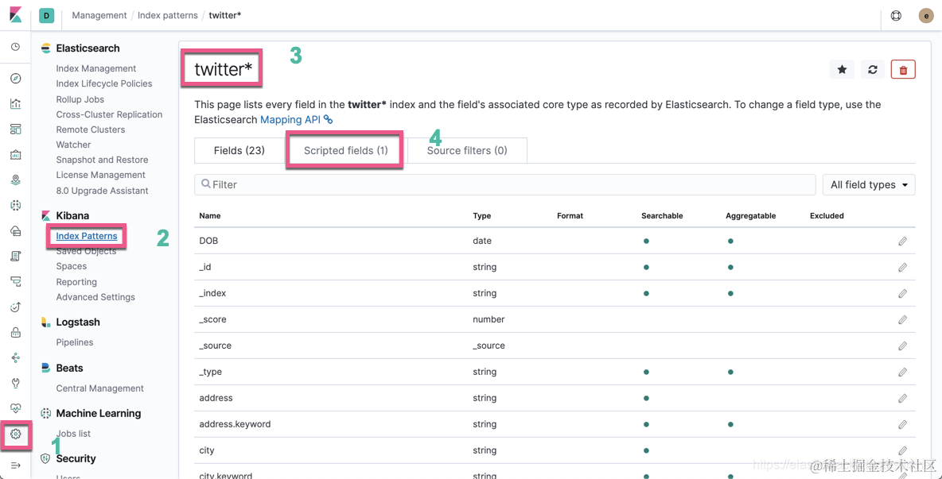Open Discover via the compass icon
Viewport: 942px width, 479px height.
tap(16, 78)
